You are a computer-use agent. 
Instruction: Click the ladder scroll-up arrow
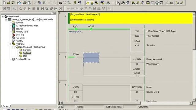coord(194,15)
